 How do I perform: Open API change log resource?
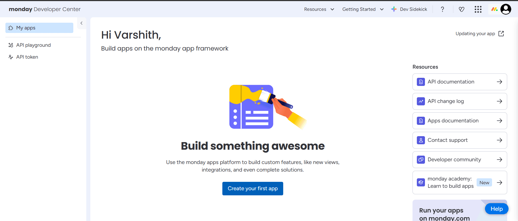point(460,101)
